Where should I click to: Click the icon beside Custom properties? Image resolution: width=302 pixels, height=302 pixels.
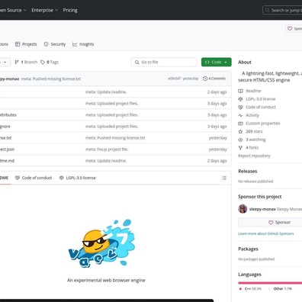[x=240, y=124]
